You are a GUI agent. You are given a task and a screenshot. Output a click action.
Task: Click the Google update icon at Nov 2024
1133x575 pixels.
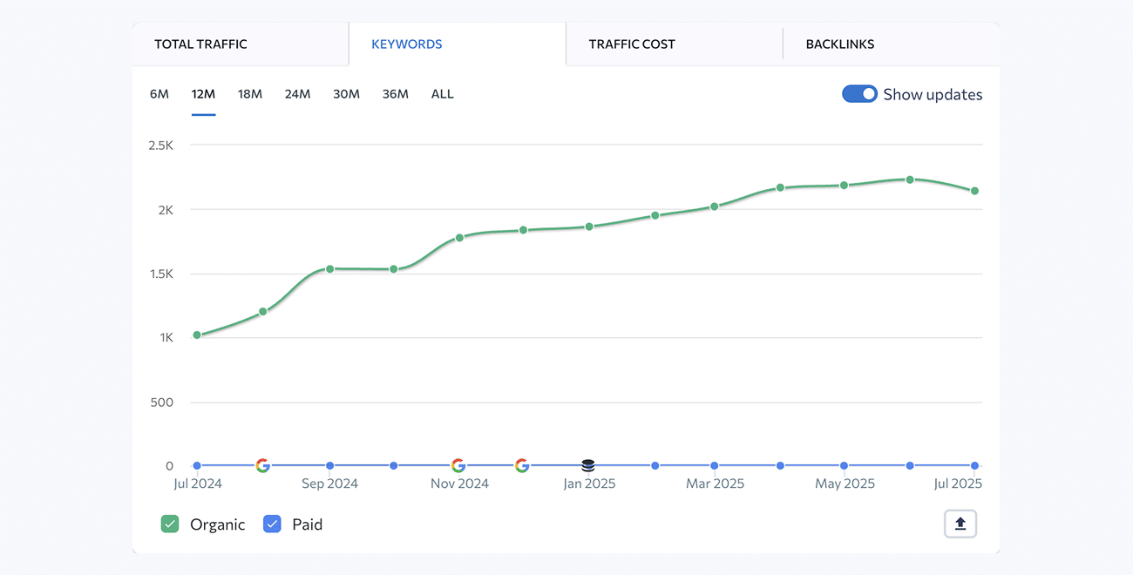pos(458,465)
